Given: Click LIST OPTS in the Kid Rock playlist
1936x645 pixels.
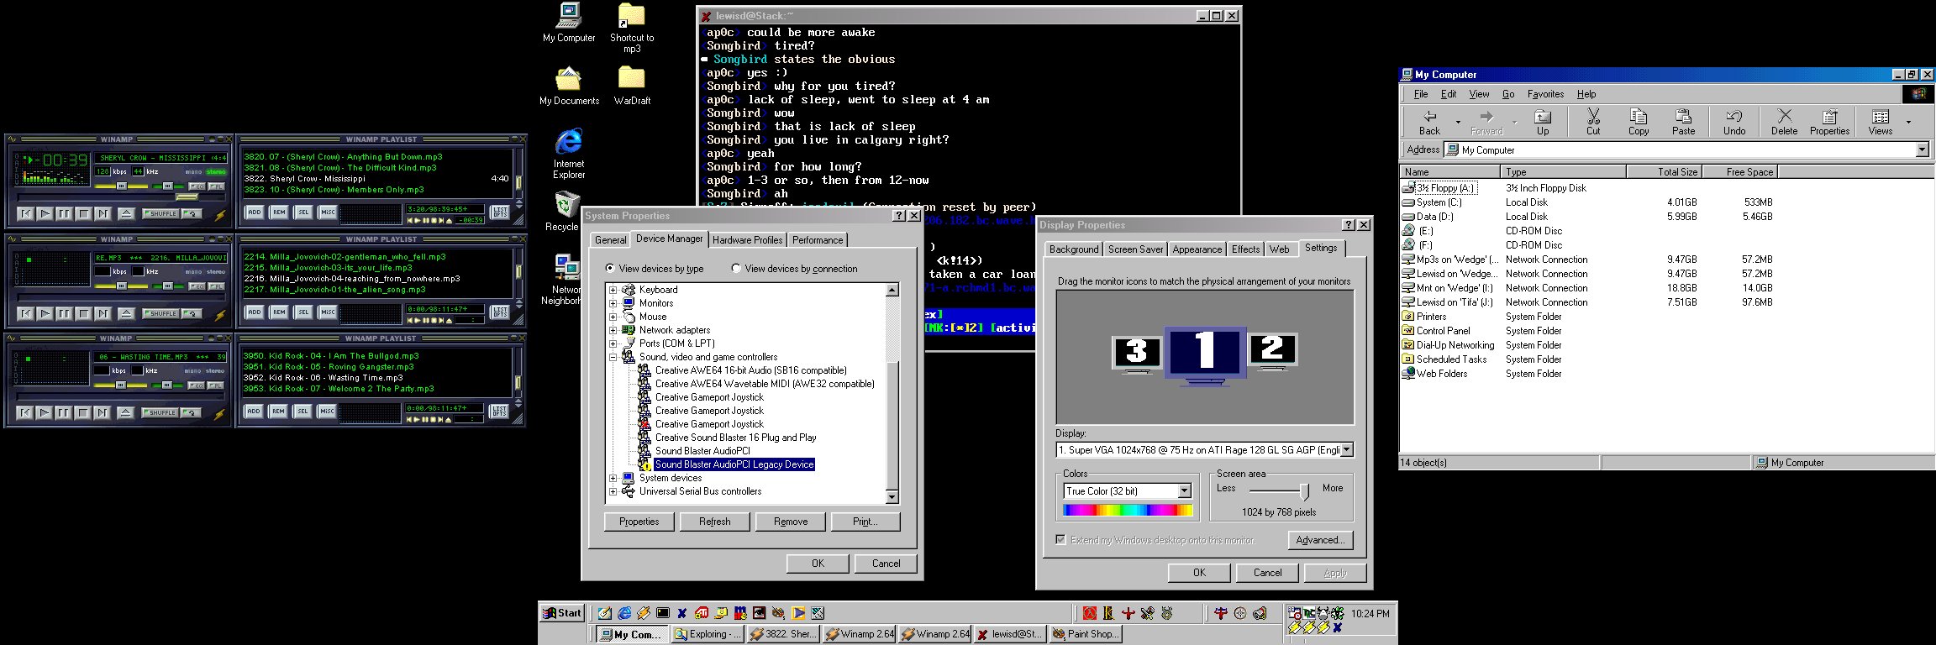Looking at the screenshot, I should point(500,411).
